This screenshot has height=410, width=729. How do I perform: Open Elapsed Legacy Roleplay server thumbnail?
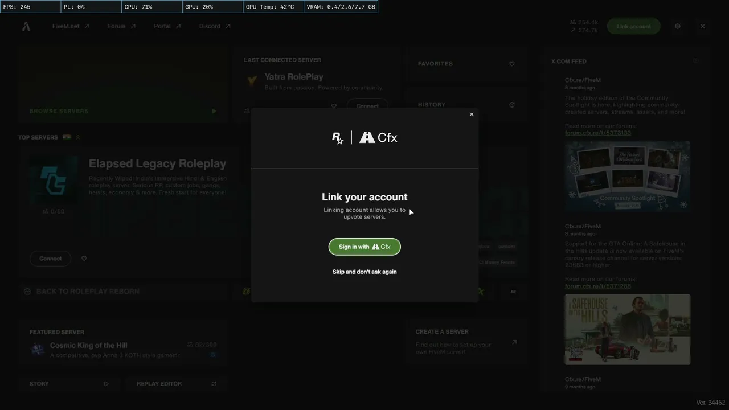[x=54, y=180]
